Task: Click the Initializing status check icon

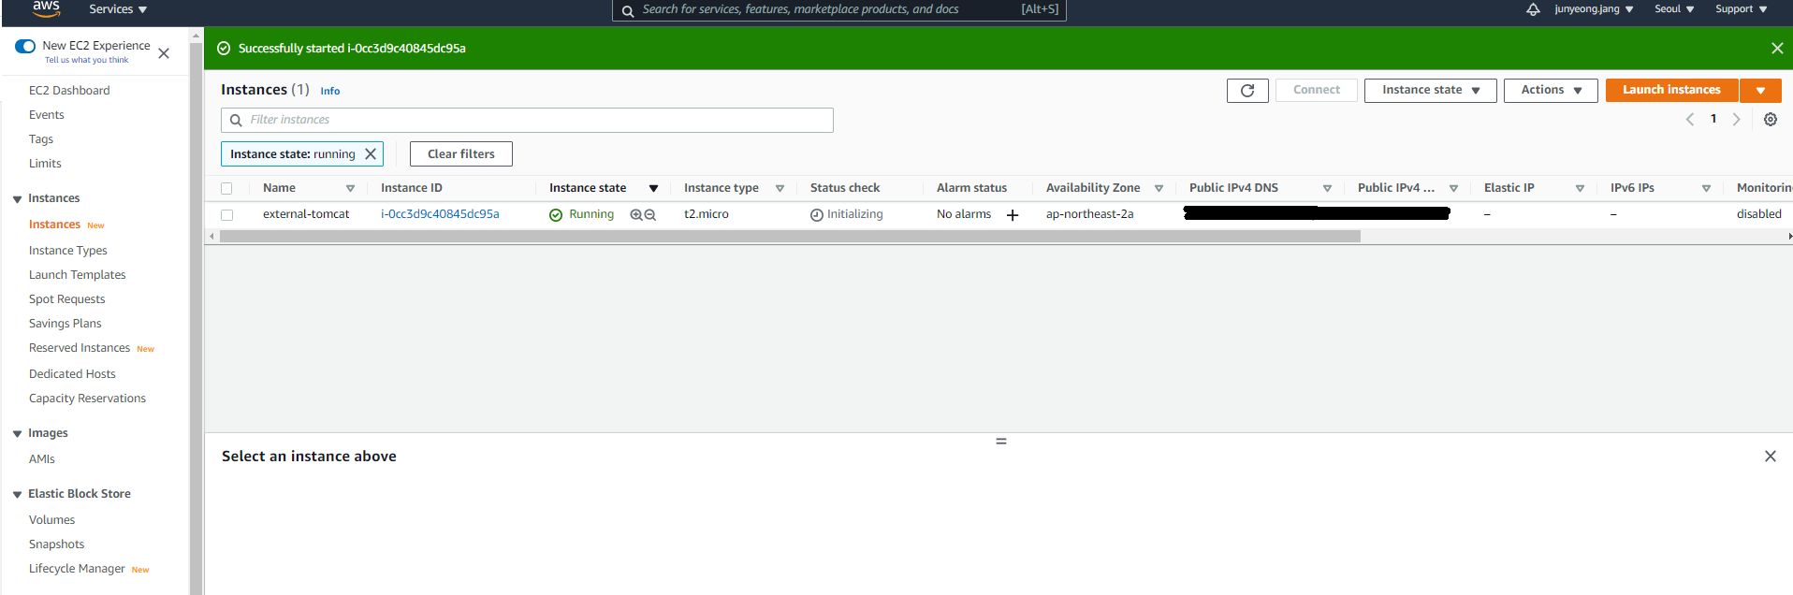Action: click(817, 215)
